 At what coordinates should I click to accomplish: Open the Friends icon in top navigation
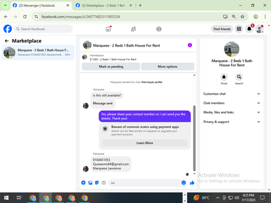(x=133, y=29)
